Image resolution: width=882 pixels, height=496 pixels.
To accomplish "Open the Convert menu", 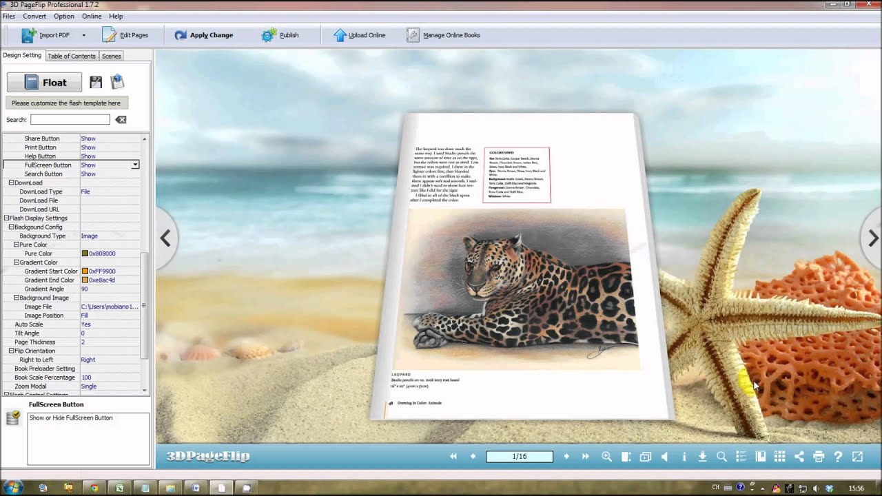I will (34, 16).
